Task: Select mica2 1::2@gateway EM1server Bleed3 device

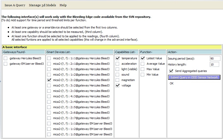Action: (49, 129)
